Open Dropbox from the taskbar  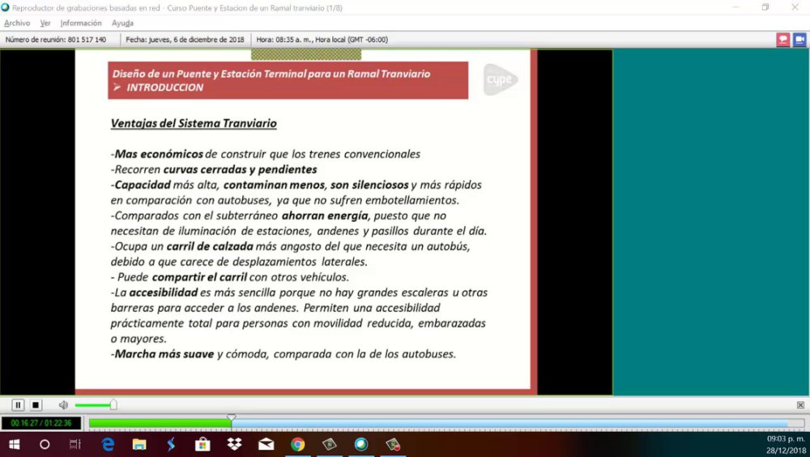[x=235, y=444]
